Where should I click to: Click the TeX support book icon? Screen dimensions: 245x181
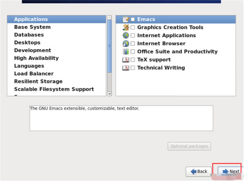click(x=126, y=60)
